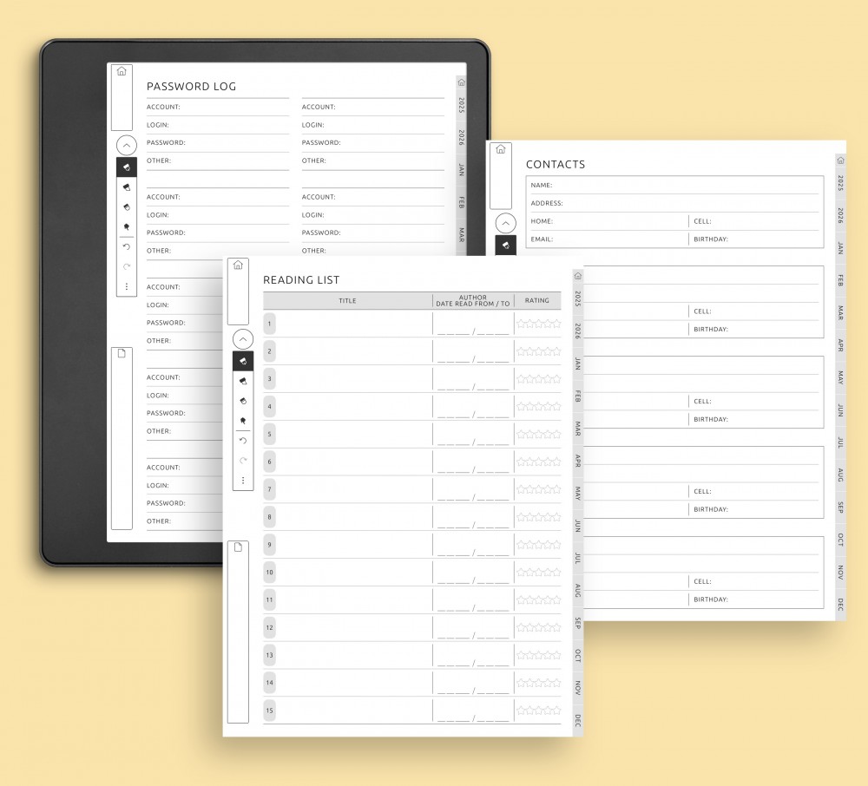Choose the highlighter on Reading List toolbar
Screen dimensions: 868x786
[x=243, y=381]
